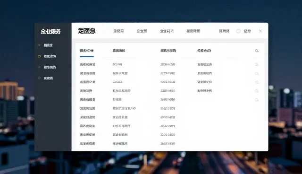The image size is (302, 174).
Task: Select the first top navigation item after the title
Action: pos(118,31)
